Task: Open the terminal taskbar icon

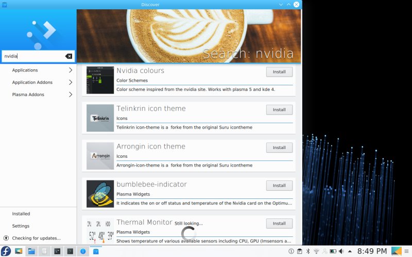Action: tap(70, 251)
